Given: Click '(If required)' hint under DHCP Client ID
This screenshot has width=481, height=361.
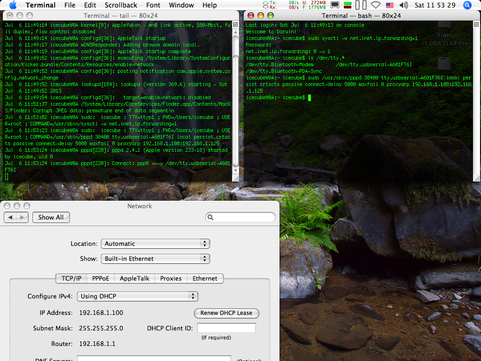Looking at the screenshot, I should pos(216,337).
